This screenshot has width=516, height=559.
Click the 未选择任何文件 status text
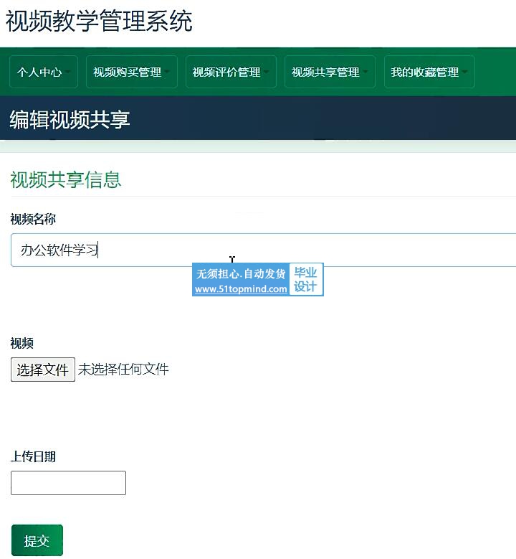coord(123,370)
